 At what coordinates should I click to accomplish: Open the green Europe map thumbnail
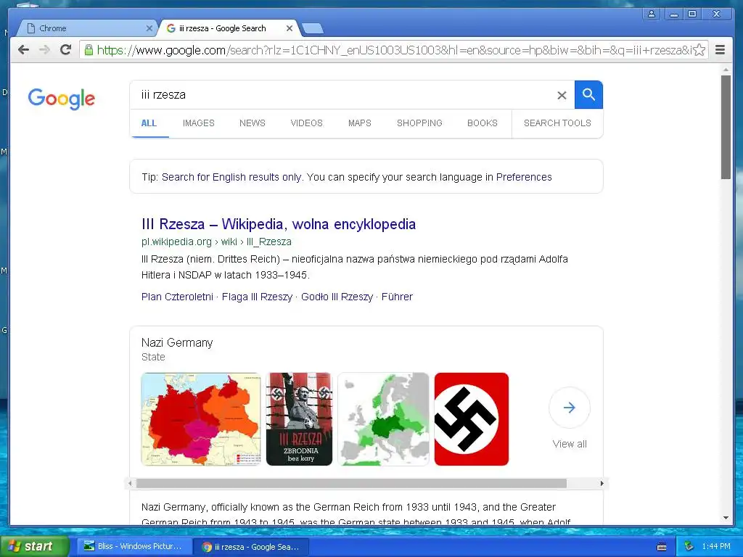[383, 419]
